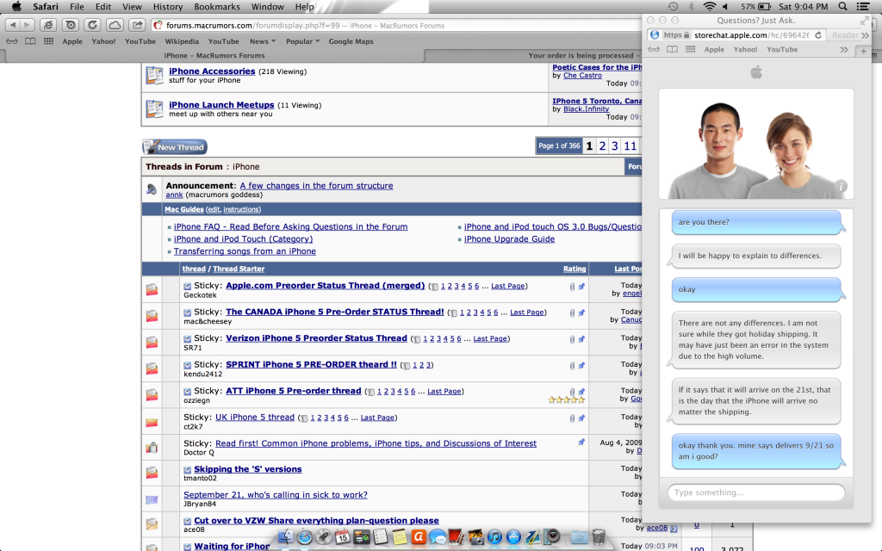Open the Trash in the Dock
This screenshot has height=551, width=882.
pyautogui.click(x=599, y=536)
